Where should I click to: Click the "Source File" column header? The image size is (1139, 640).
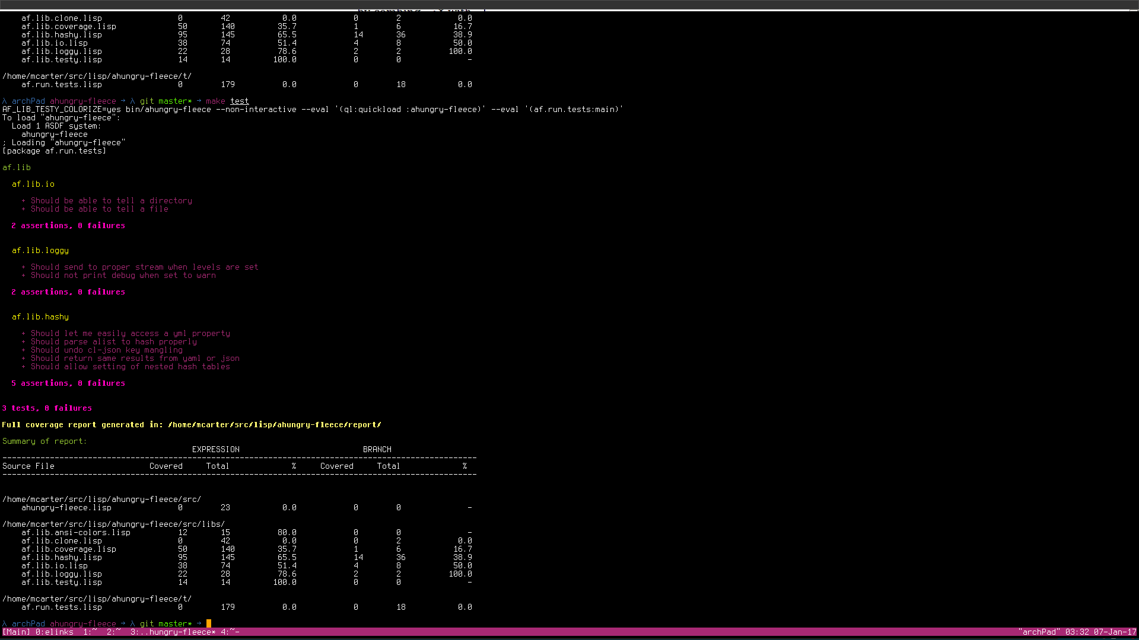pyautogui.click(x=28, y=466)
